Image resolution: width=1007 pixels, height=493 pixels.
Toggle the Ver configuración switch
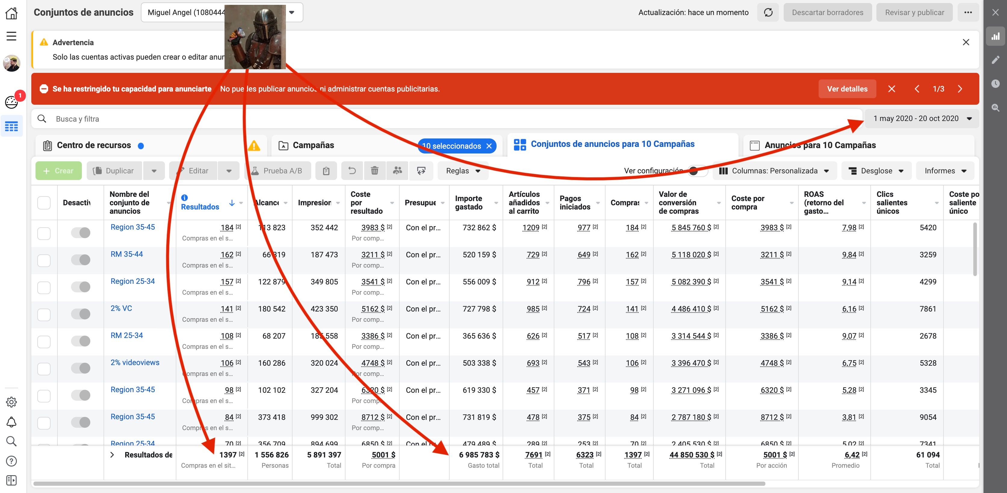coord(697,171)
